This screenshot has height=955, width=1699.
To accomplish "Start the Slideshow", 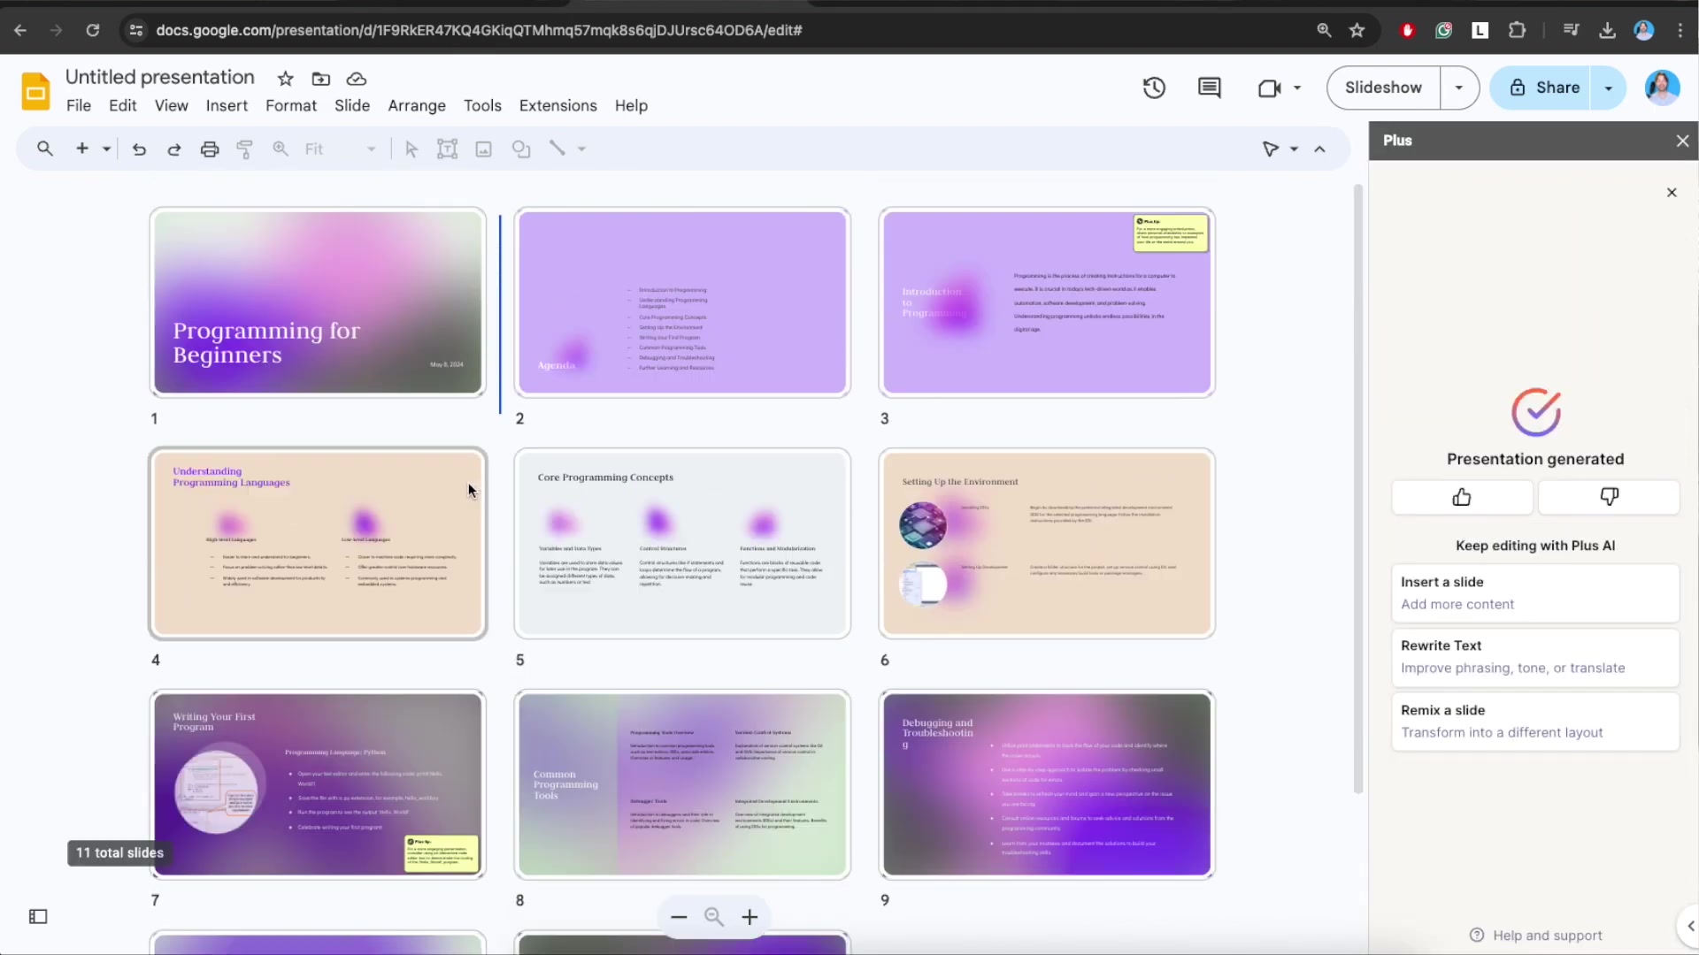I will 1383,88.
